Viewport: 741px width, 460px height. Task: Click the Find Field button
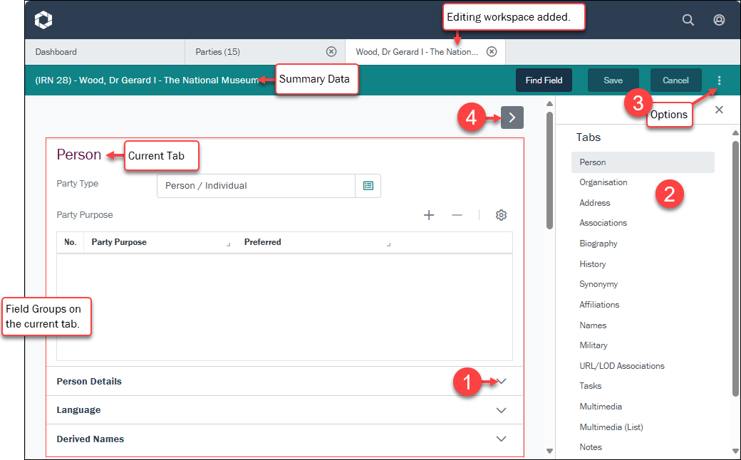click(x=544, y=80)
